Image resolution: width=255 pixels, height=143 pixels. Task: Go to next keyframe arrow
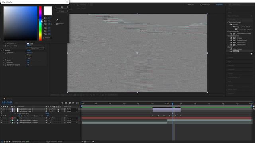(6, 116)
